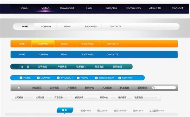The width and height of the screenshot is (190, 117).
Task: Choose CONTACTS in the dark blue navbar
Action: point(112,54)
